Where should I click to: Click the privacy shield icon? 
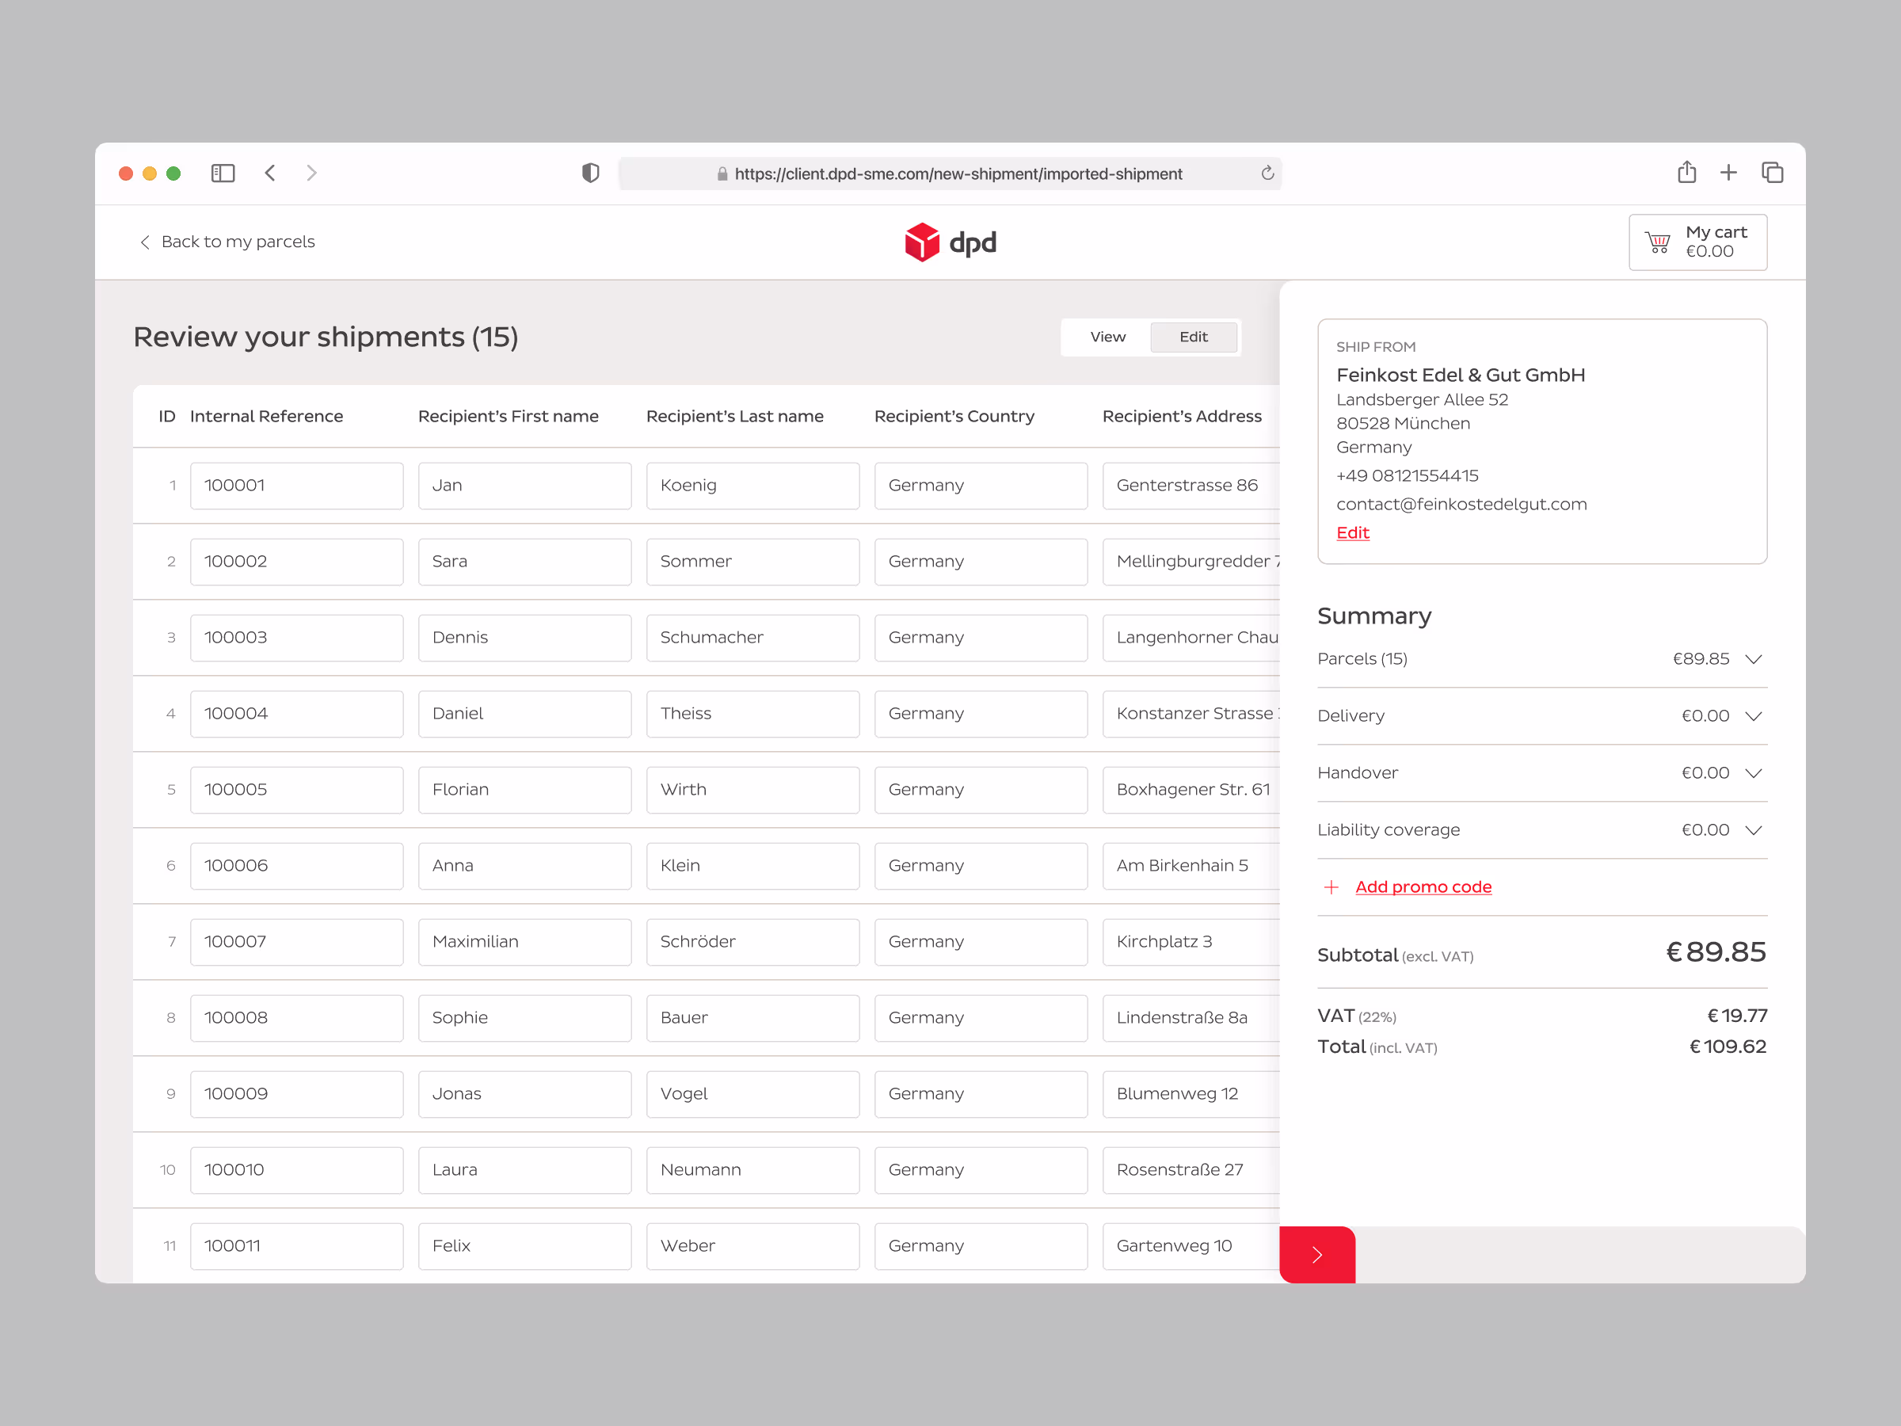pos(590,173)
